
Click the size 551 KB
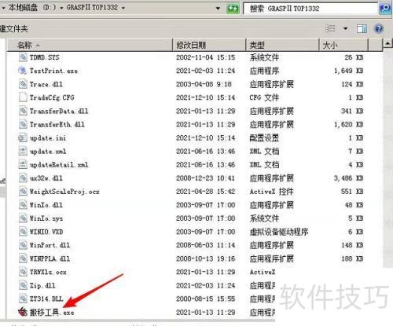click(x=352, y=192)
